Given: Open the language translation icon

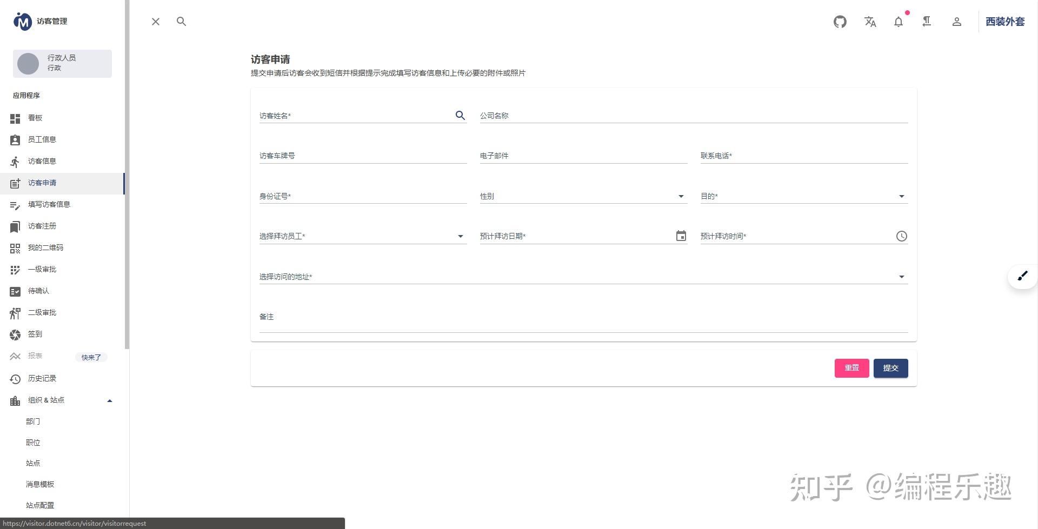Looking at the screenshot, I should tap(870, 22).
